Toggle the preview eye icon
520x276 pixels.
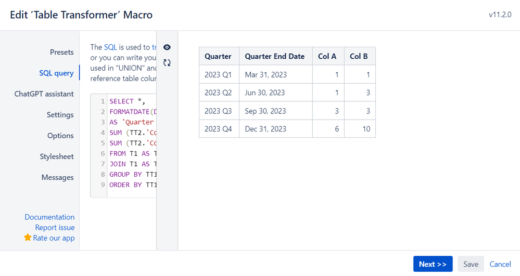coord(167,47)
